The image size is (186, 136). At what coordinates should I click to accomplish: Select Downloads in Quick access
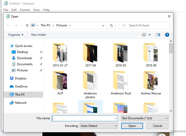(x=24, y=58)
